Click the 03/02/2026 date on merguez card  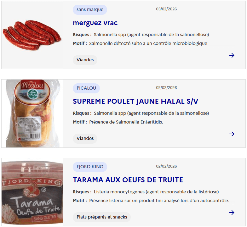(x=166, y=9)
